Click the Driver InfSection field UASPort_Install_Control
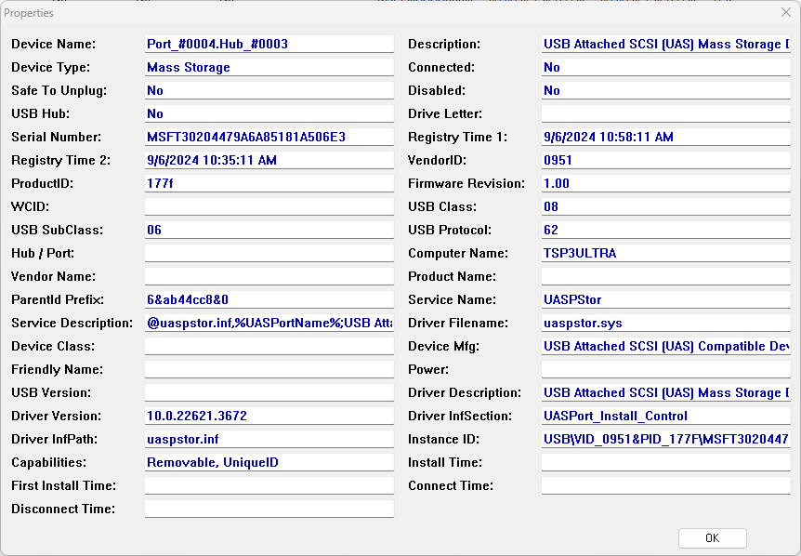Screen dimensions: 801x556 (666, 416)
